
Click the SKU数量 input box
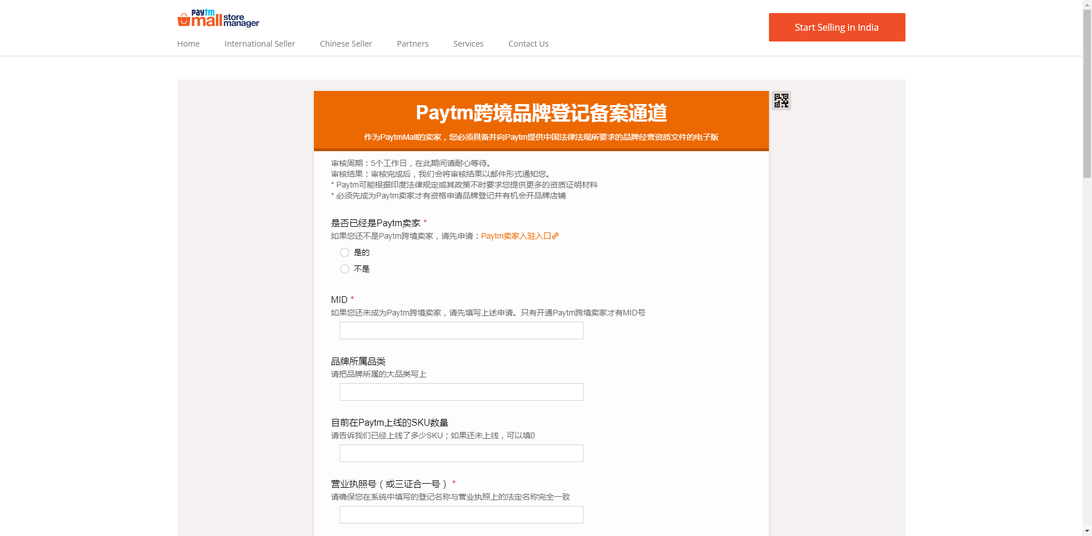click(461, 454)
